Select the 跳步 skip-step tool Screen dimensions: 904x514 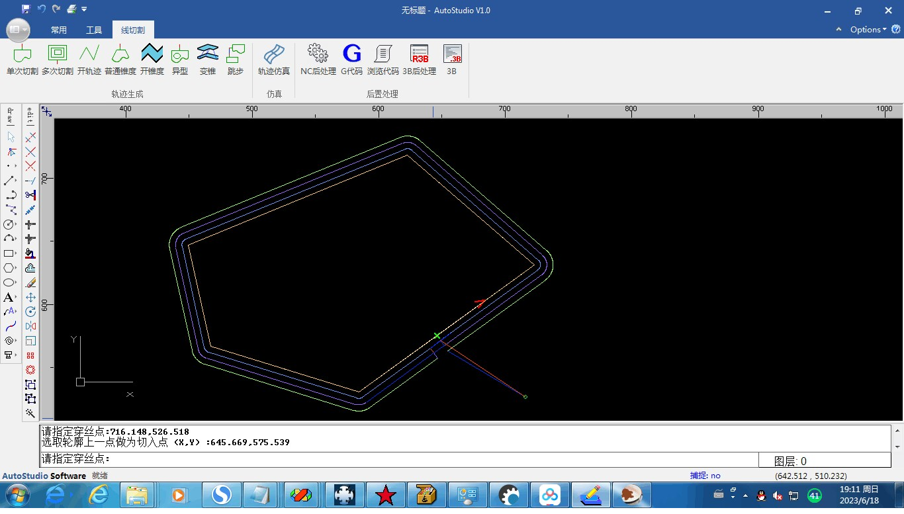236,60
